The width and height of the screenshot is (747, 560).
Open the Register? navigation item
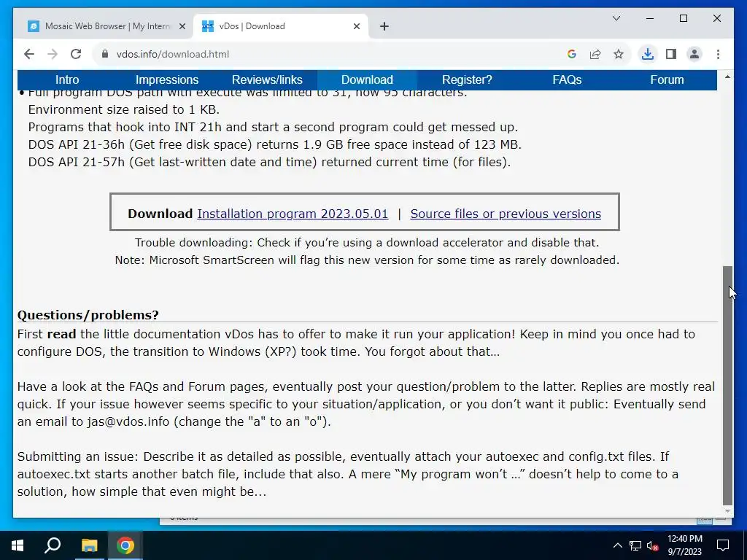[467, 79]
